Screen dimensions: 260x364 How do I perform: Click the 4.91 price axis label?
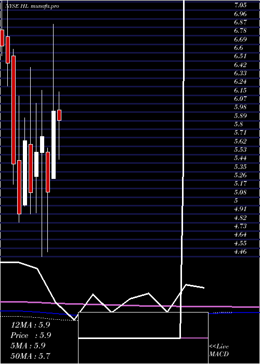[x=240, y=209]
